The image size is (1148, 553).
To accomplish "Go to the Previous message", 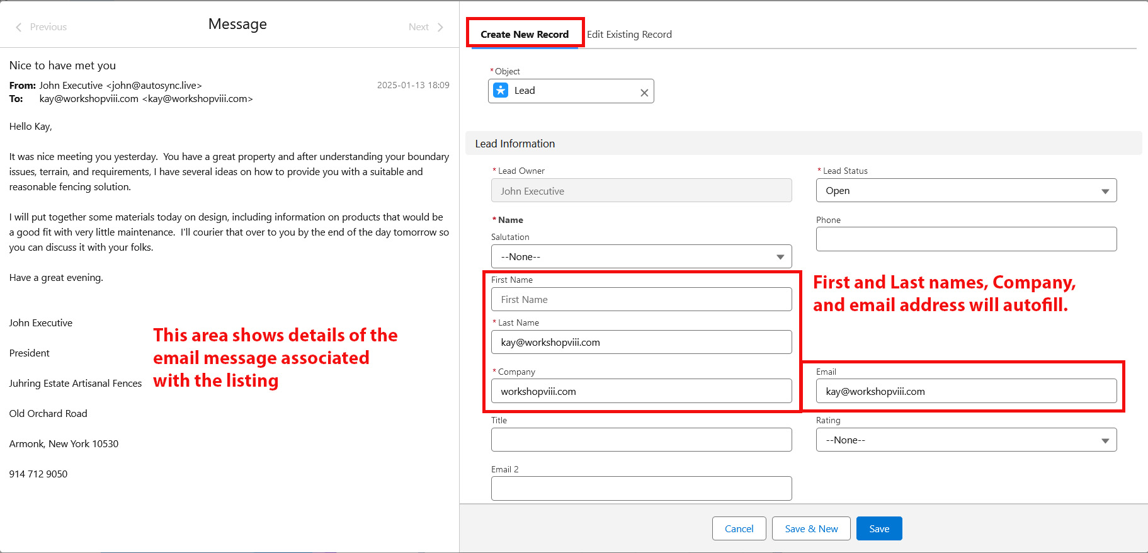I will click(x=41, y=27).
